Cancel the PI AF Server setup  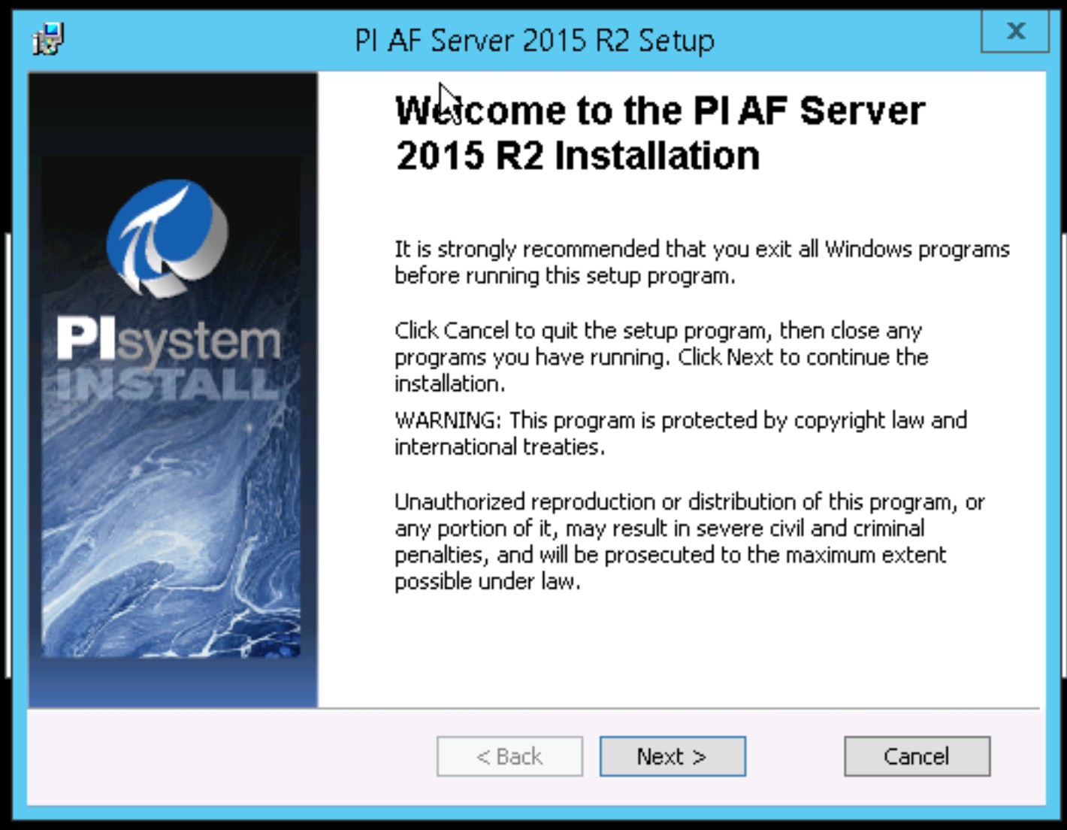917,756
